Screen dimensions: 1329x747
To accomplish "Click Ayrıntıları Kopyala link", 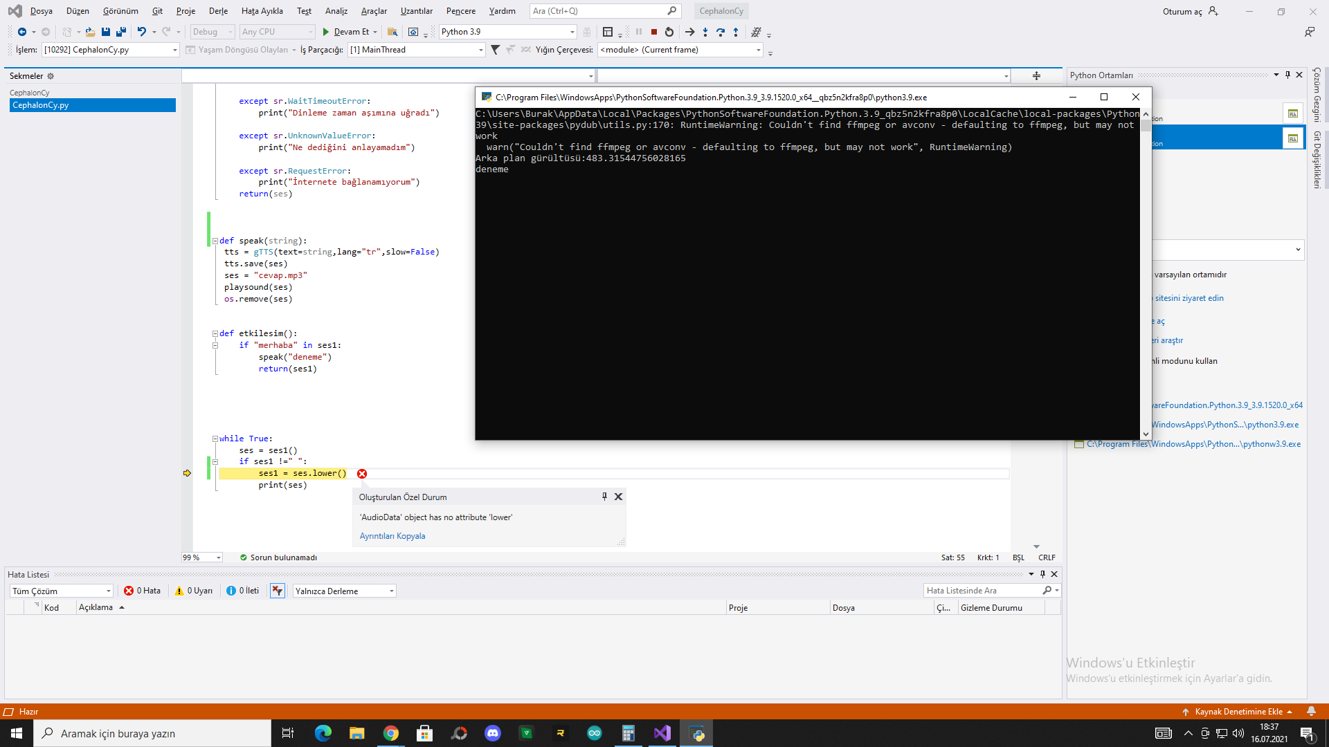I will pos(392,536).
